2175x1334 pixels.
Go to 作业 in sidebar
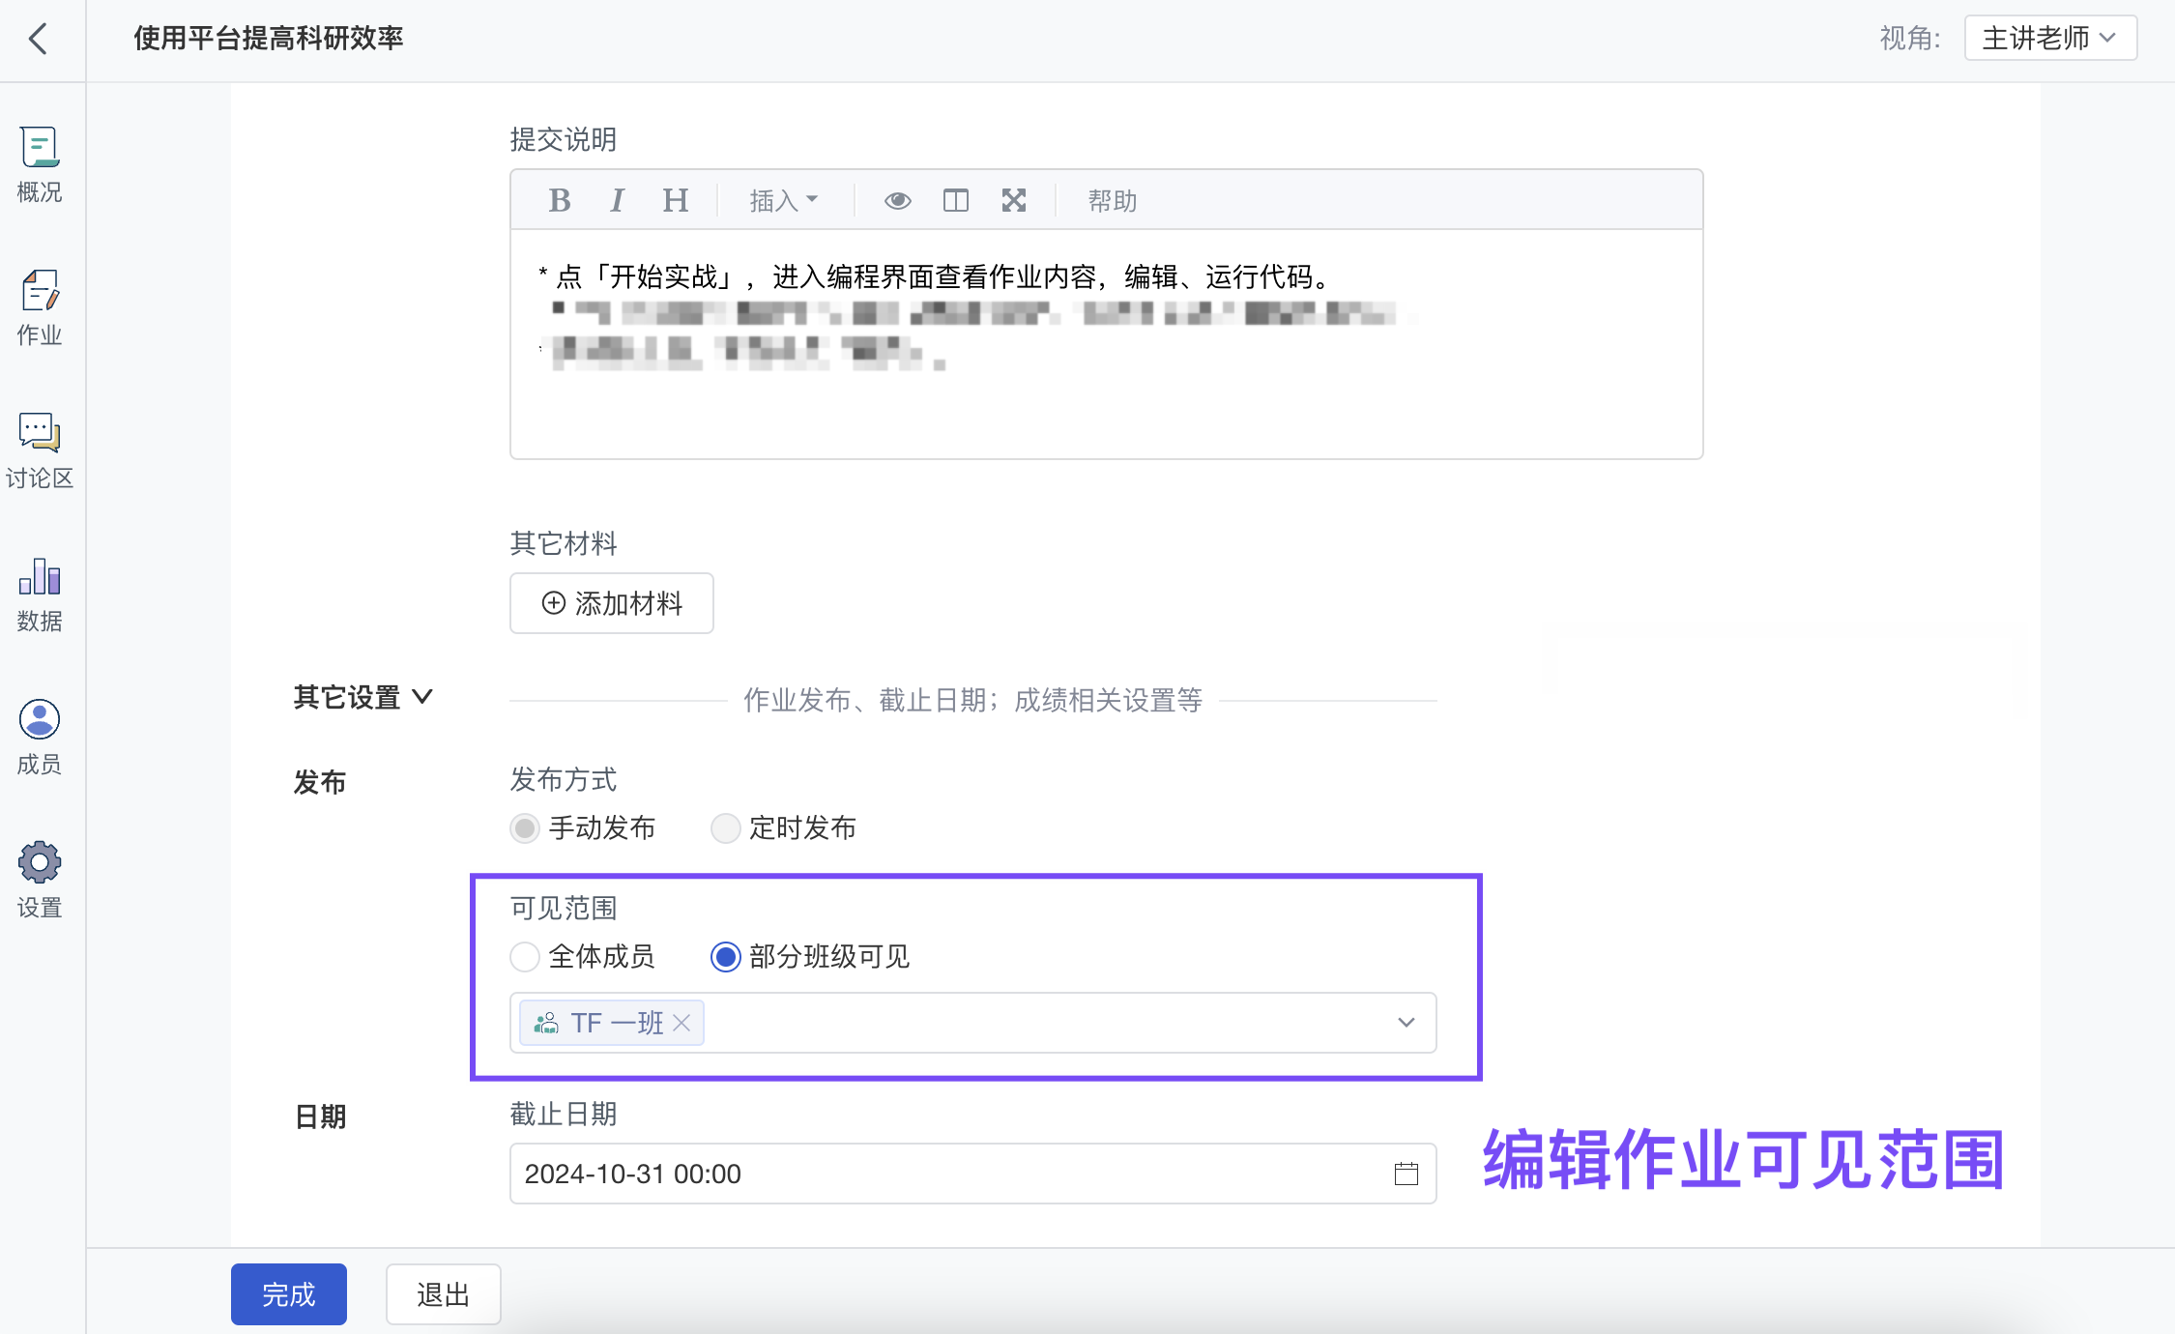39,307
